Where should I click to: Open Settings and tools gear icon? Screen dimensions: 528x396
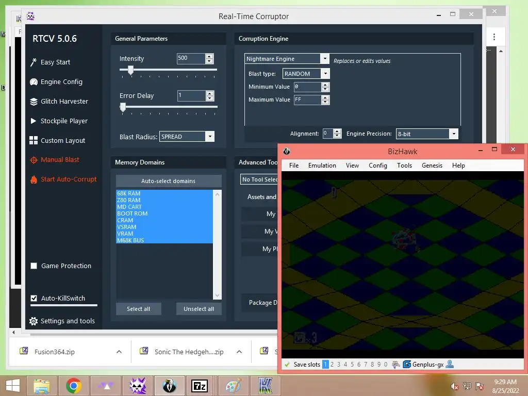34,321
